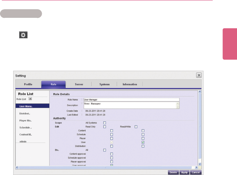Enable Distribution read-only checkbox
The height and width of the screenshot is (175, 237).
112,146
